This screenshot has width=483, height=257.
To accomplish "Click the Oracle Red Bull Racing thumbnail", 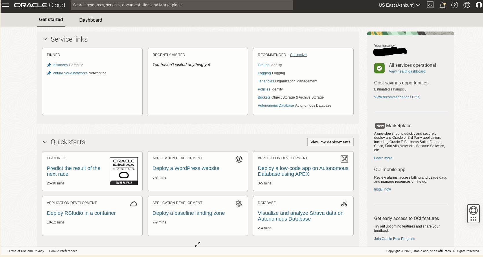I will [124, 171].
